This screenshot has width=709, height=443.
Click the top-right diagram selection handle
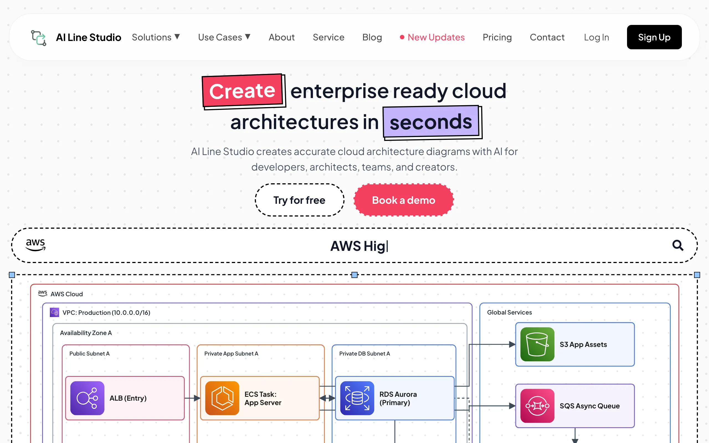click(697, 275)
